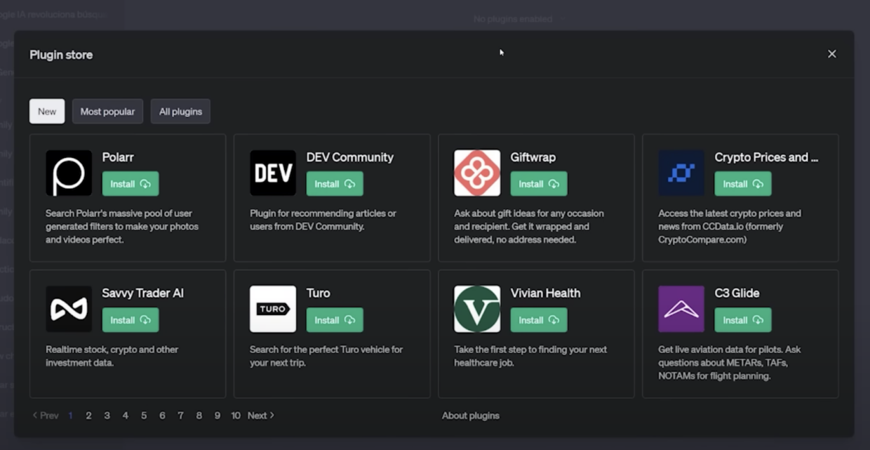Jump to page 5 of plugins

tap(144, 415)
